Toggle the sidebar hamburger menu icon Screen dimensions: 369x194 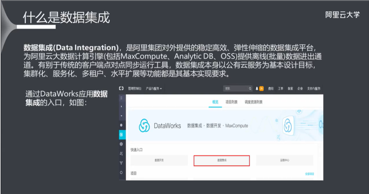click(121, 98)
